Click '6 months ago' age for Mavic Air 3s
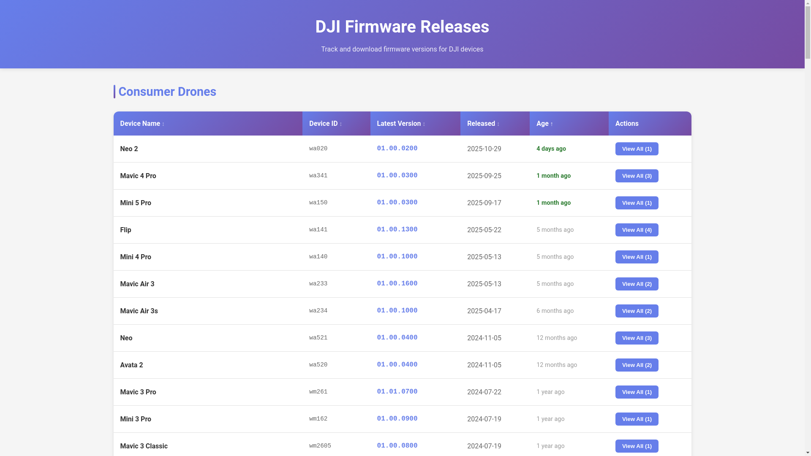 pos(555,311)
